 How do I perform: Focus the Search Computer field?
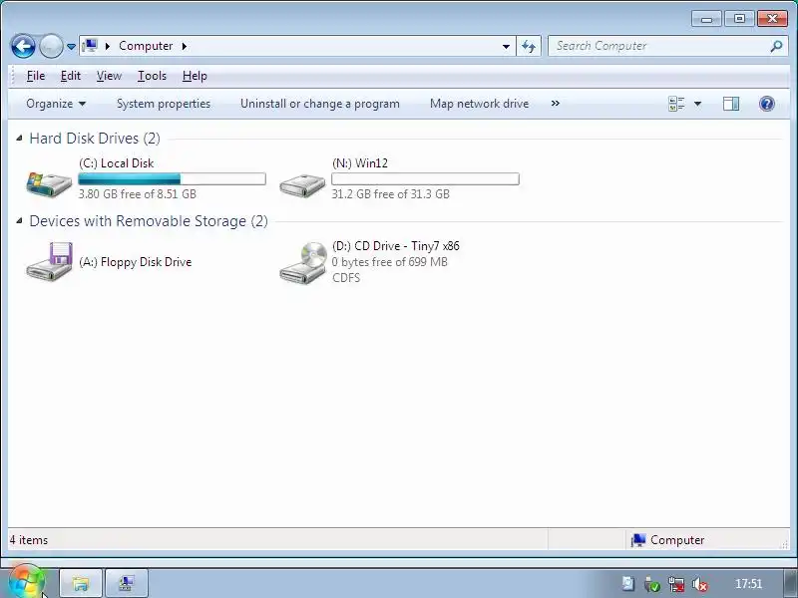pyautogui.click(x=659, y=46)
